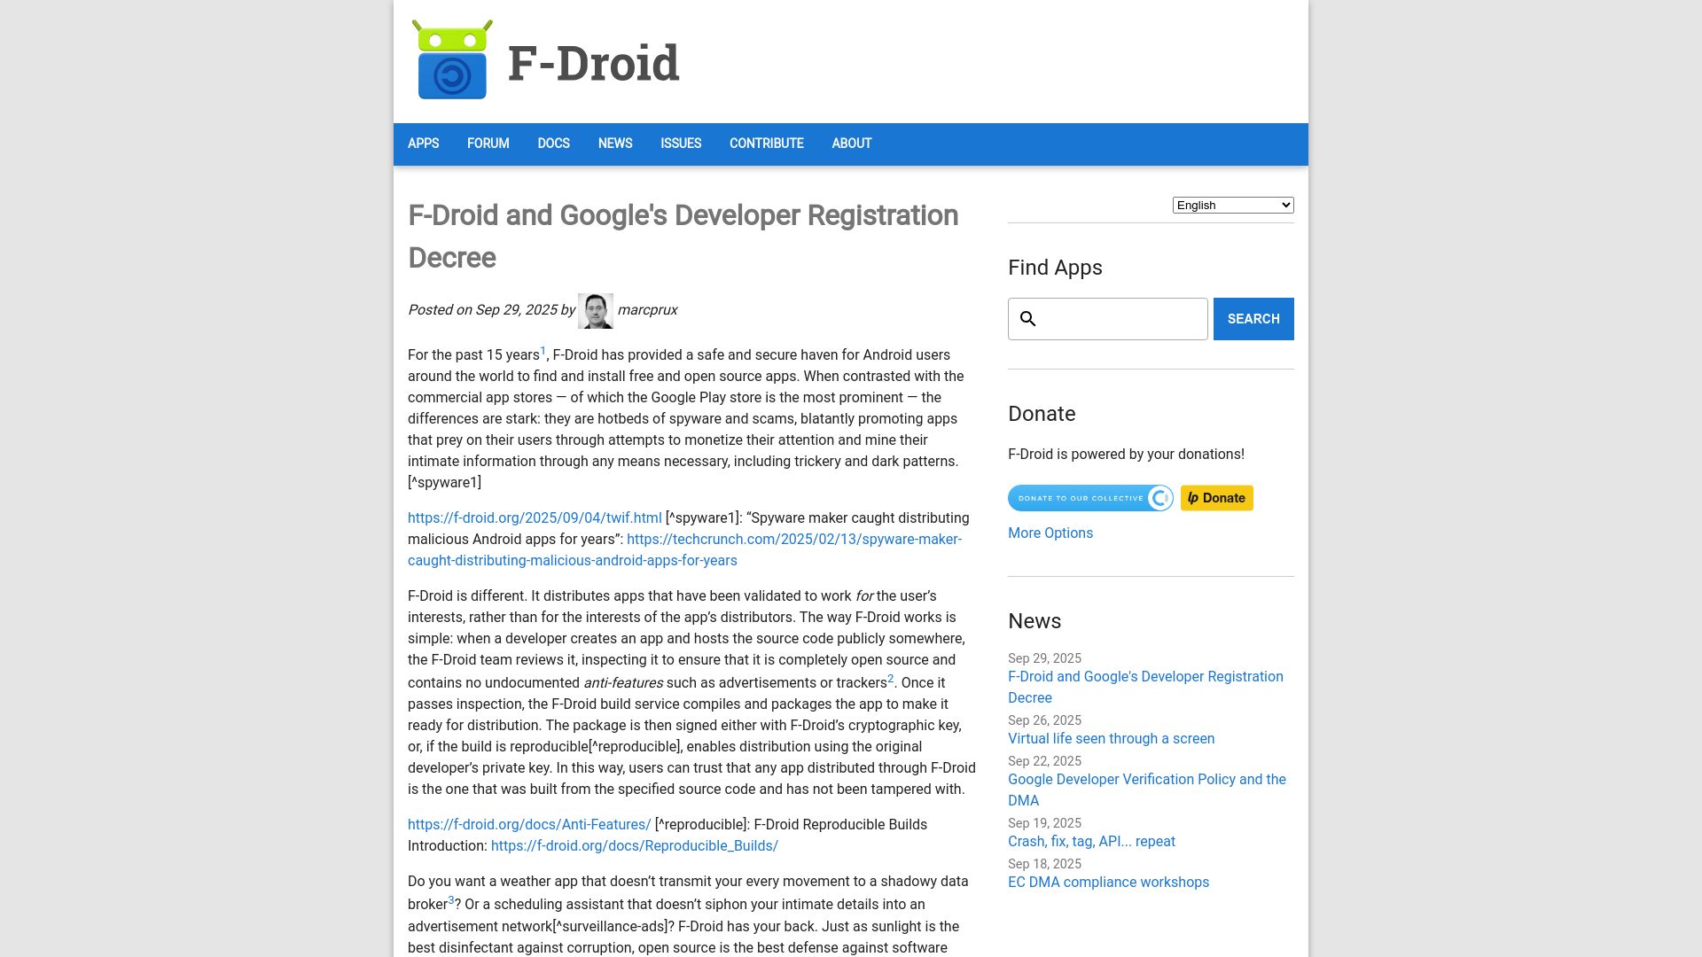Viewport: 1702px width, 957px height.
Task: Open news 'Crash, fix, tag, API... repeat'
Action: tap(1091, 842)
